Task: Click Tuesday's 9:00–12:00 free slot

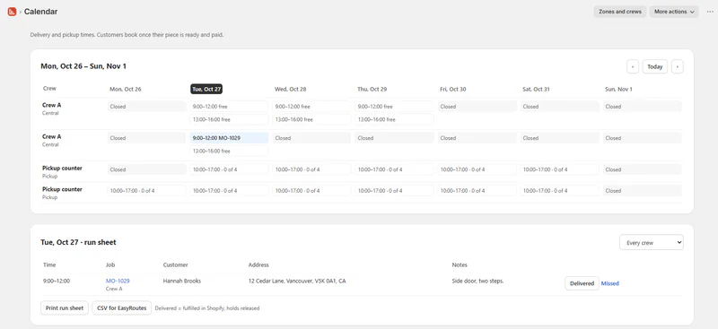Action: pos(229,106)
